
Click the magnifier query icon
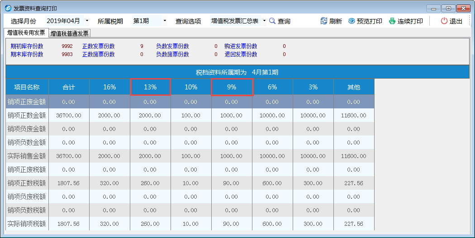pos(272,21)
